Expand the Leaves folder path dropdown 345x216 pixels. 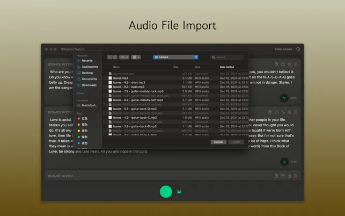click(x=175, y=57)
